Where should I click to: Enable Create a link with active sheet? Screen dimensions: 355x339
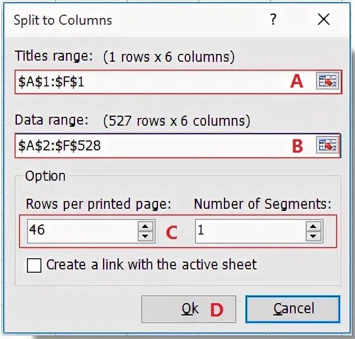34,265
